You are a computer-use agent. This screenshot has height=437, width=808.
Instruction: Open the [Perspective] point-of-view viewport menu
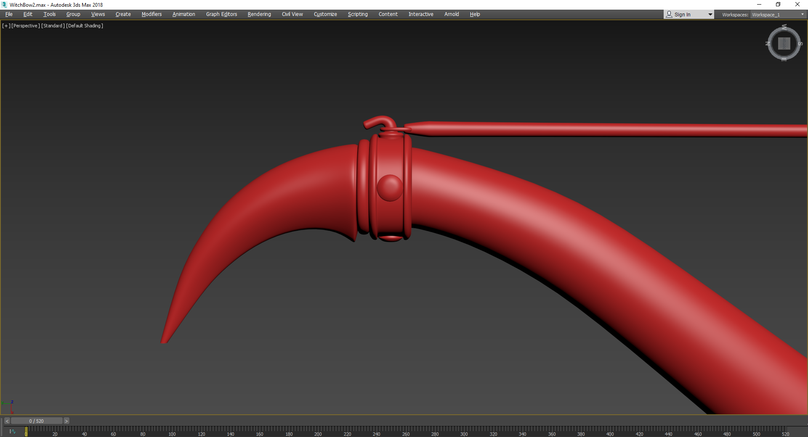coord(26,26)
